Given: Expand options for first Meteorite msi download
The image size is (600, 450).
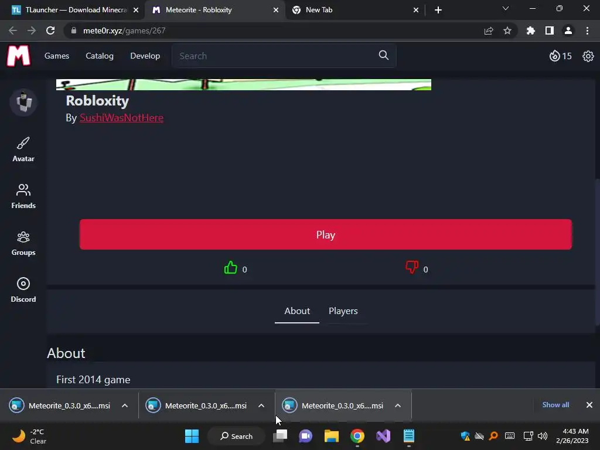Looking at the screenshot, I should pyautogui.click(x=125, y=405).
